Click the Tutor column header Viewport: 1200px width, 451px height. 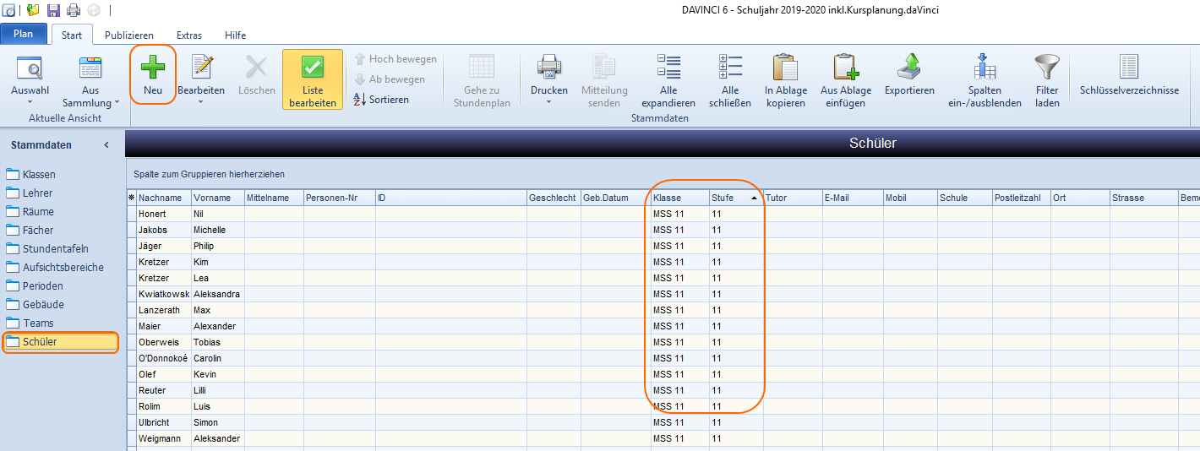(792, 198)
